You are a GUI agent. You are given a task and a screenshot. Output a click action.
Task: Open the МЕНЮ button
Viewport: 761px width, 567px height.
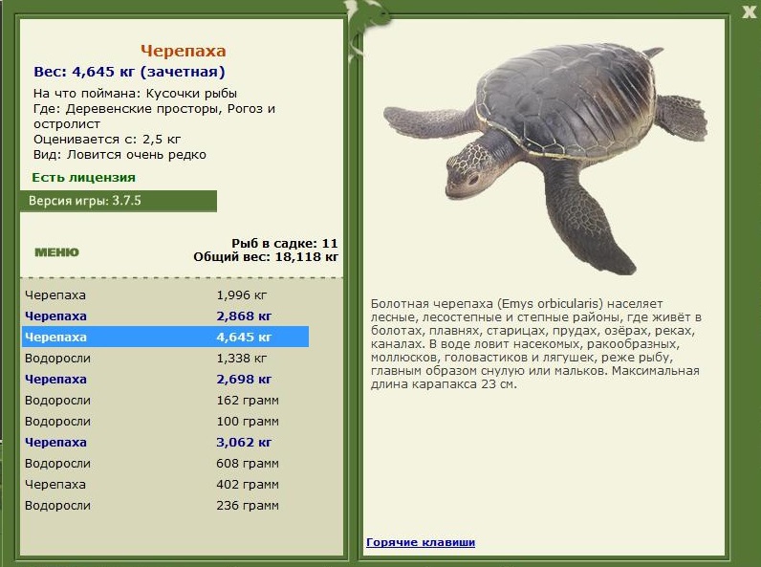coord(56,252)
